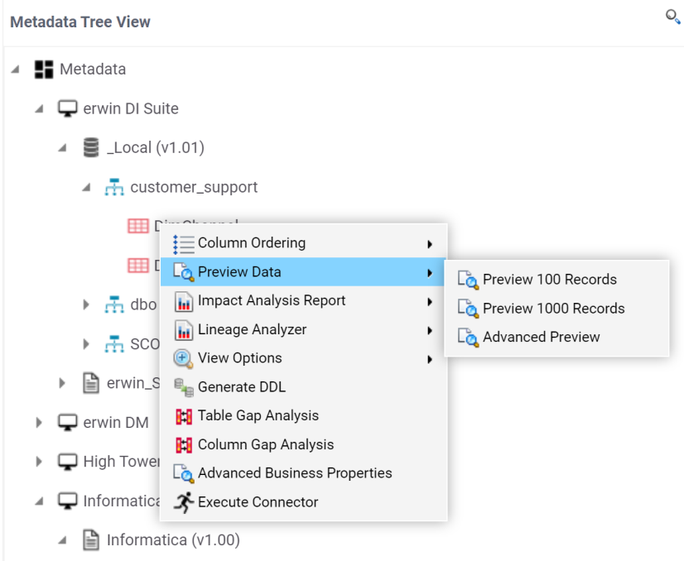The width and height of the screenshot is (684, 561).
Task: Click the Lineage Analyzer chart icon
Action: tap(183, 330)
